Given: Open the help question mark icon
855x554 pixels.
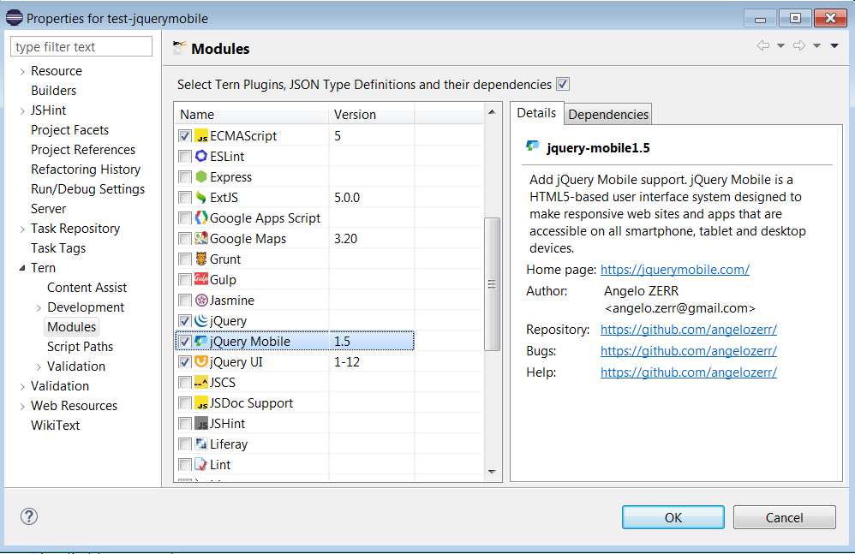Looking at the screenshot, I should point(28,516).
